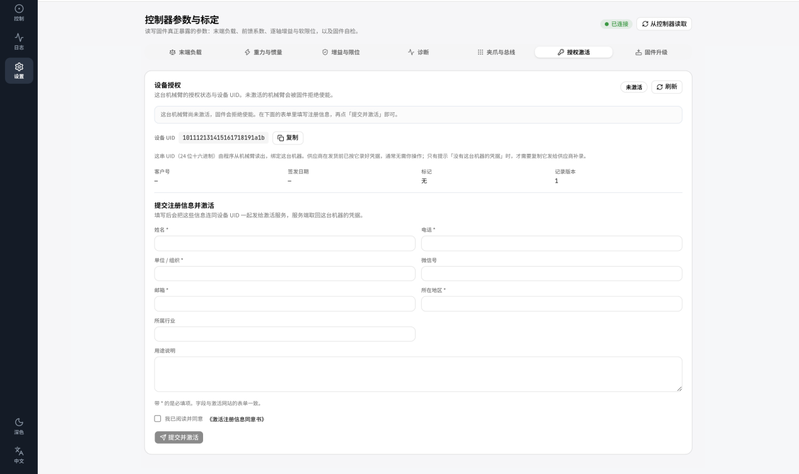Switch to 末端负载 tab

click(x=185, y=52)
